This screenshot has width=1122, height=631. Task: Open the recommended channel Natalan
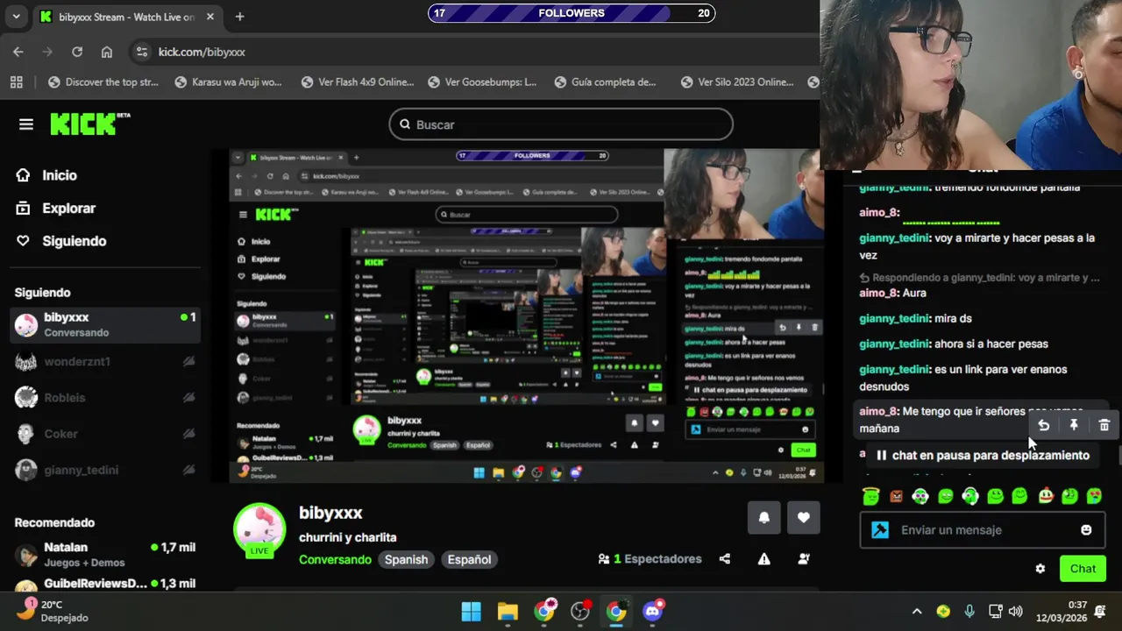click(x=105, y=554)
